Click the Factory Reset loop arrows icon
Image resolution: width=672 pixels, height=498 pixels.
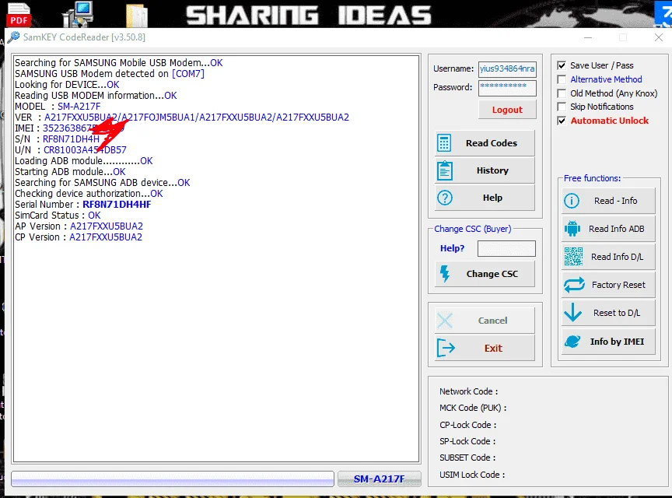click(x=574, y=285)
